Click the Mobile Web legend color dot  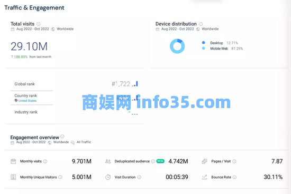coord(203,48)
